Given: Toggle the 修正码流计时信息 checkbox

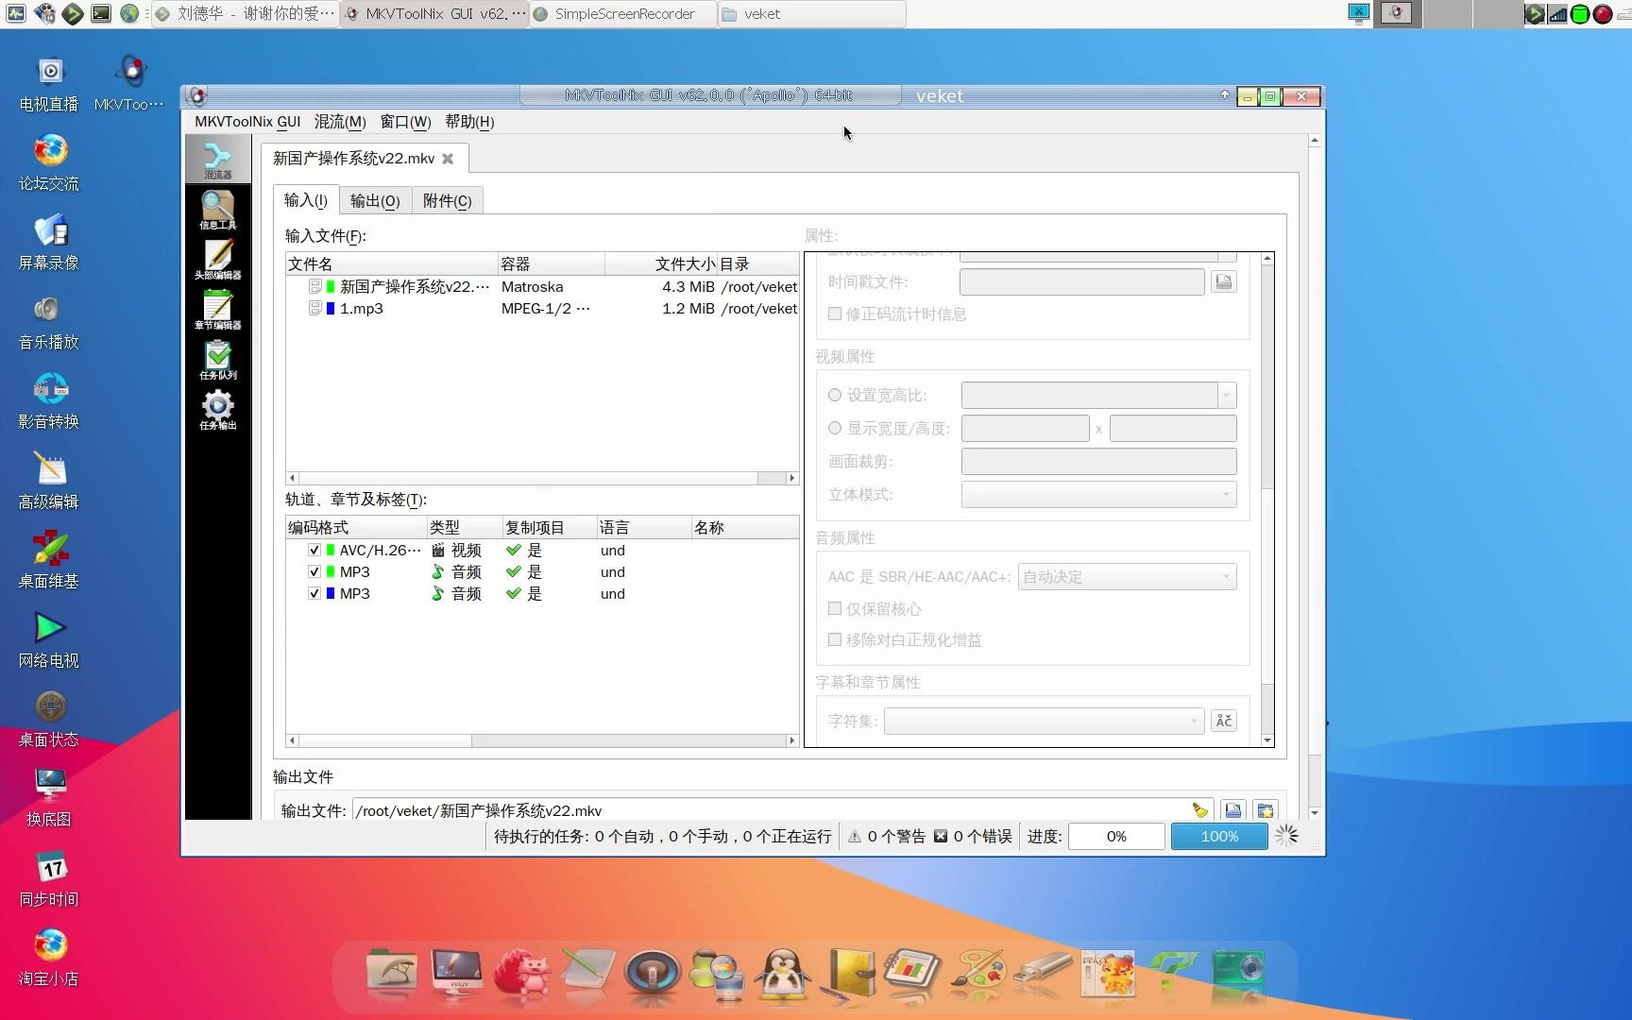Looking at the screenshot, I should tap(835, 314).
